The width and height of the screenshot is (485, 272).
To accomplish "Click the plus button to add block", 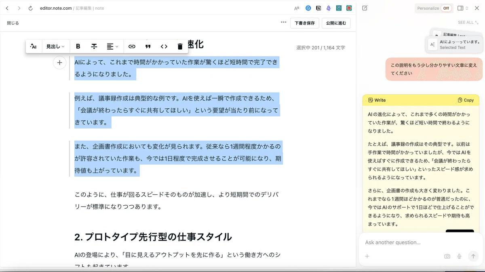I will tap(59, 63).
